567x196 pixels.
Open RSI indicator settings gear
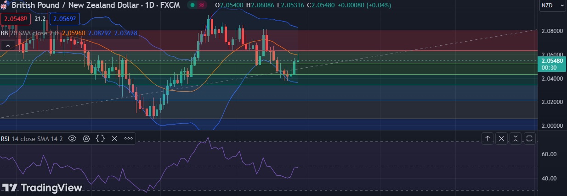click(86, 138)
